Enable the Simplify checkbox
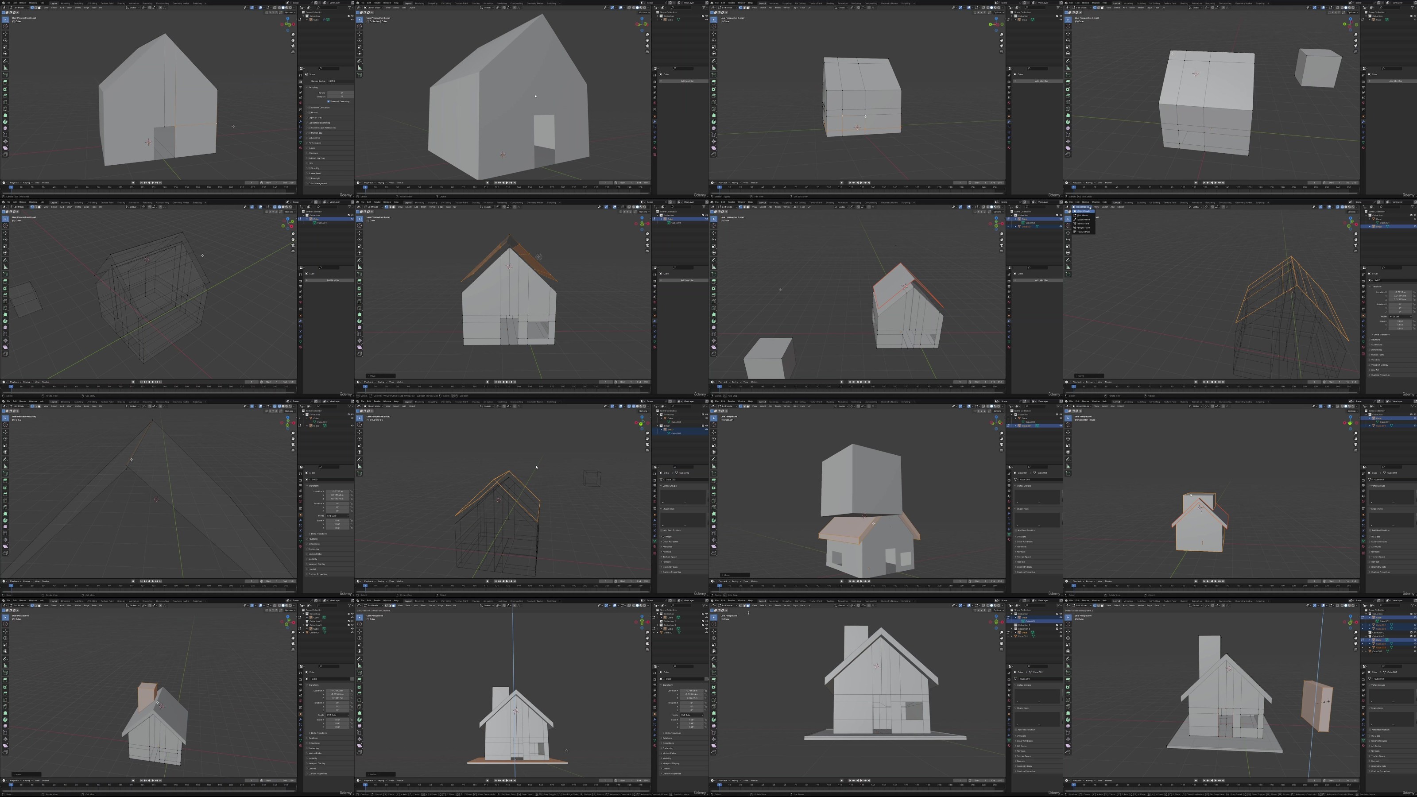Image resolution: width=1417 pixels, height=797 pixels. 310,168
